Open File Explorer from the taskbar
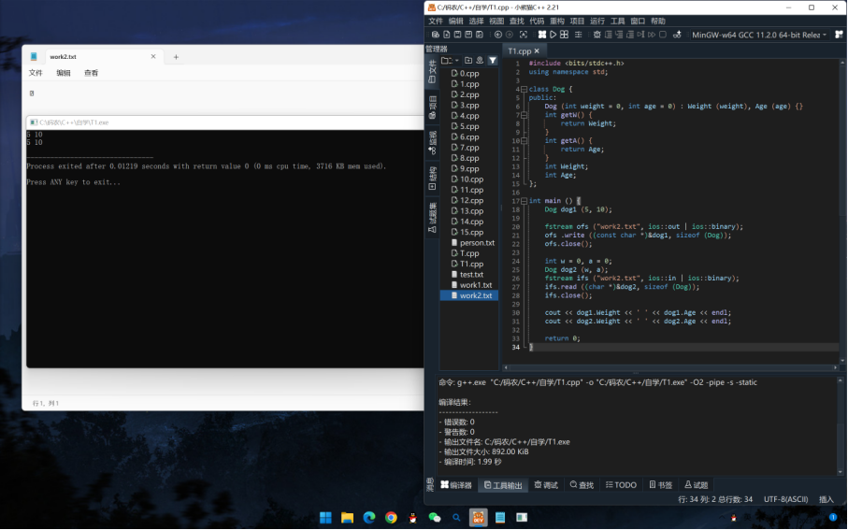 (x=347, y=518)
